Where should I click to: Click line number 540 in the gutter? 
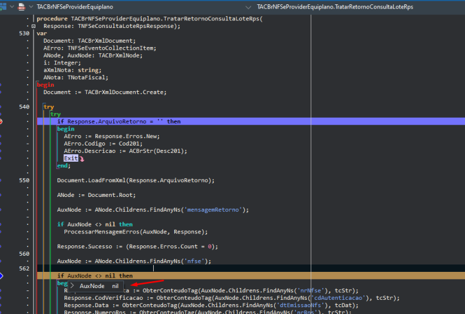[24, 107]
